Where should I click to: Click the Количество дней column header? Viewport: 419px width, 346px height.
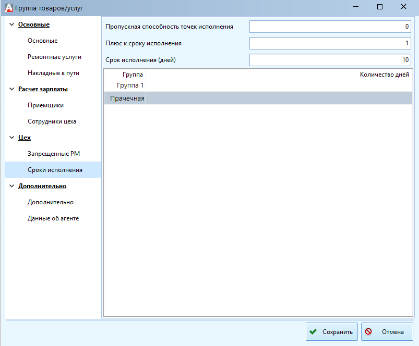(384, 75)
